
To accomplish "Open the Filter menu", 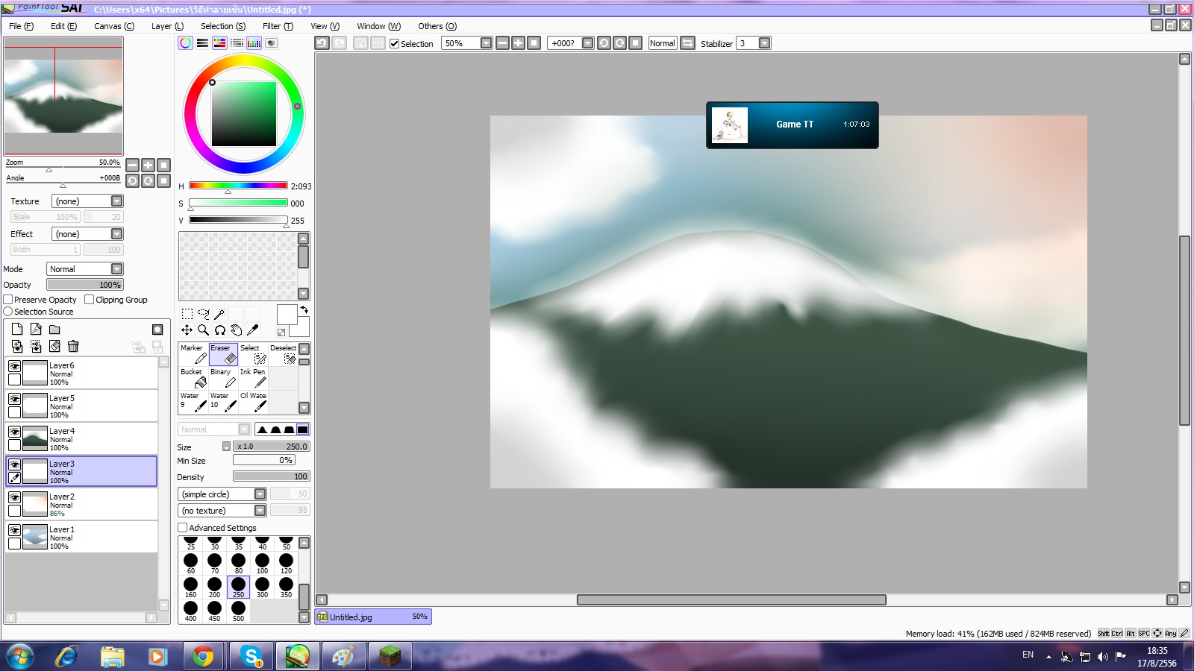I will click(x=278, y=26).
